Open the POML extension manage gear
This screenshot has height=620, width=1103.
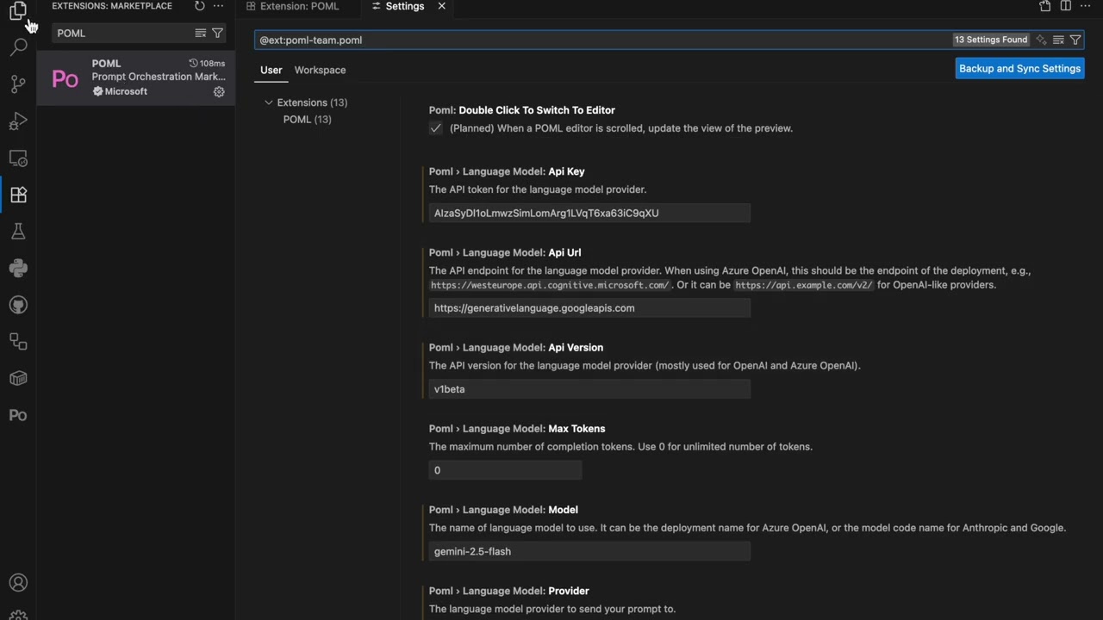[x=219, y=91]
